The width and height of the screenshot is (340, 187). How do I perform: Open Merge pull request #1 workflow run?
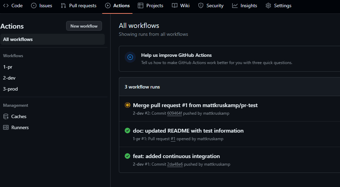pos(195,105)
